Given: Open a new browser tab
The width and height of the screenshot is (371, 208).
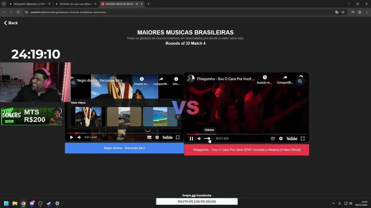Looking at the screenshot, I should pyautogui.click(x=148, y=4).
